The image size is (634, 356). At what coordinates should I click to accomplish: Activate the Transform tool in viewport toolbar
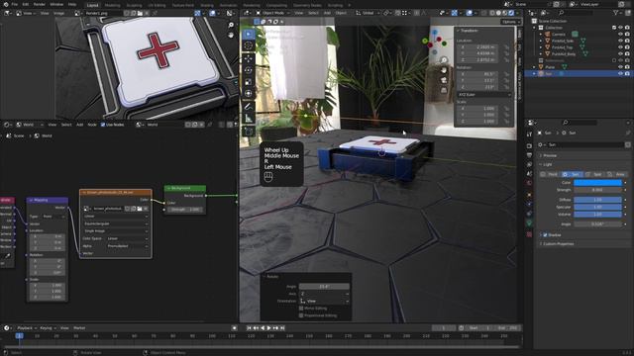point(249,93)
